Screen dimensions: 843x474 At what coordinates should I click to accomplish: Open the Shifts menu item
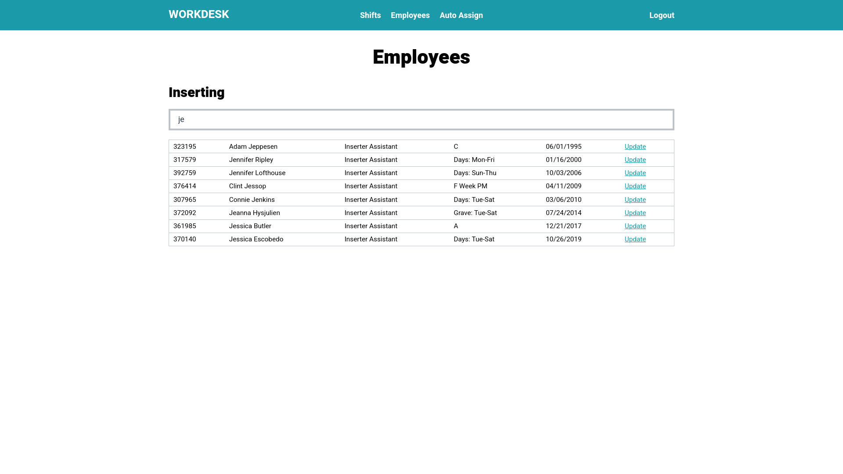pyautogui.click(x=370, y=15)
